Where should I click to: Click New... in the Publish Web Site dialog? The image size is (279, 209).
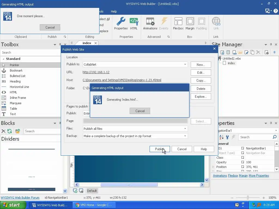pos(201,65)
